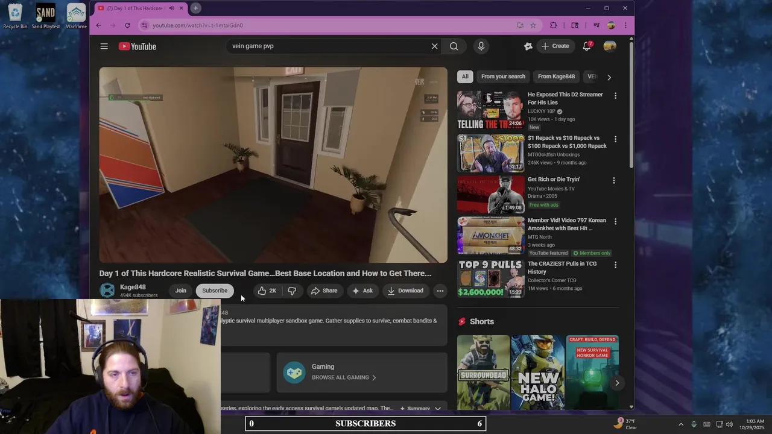Clear the search box with the X icon

coord(434,46)
